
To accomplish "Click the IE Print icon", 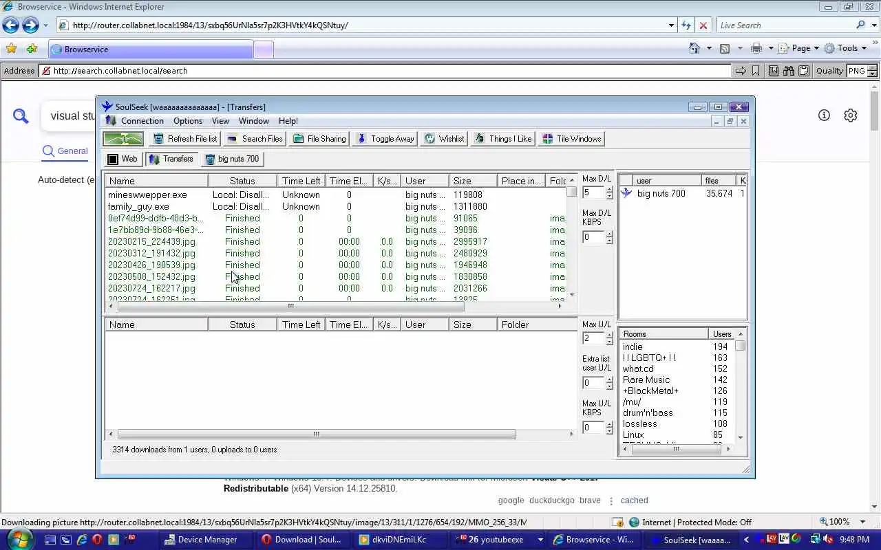I will (x=756, y=48).
